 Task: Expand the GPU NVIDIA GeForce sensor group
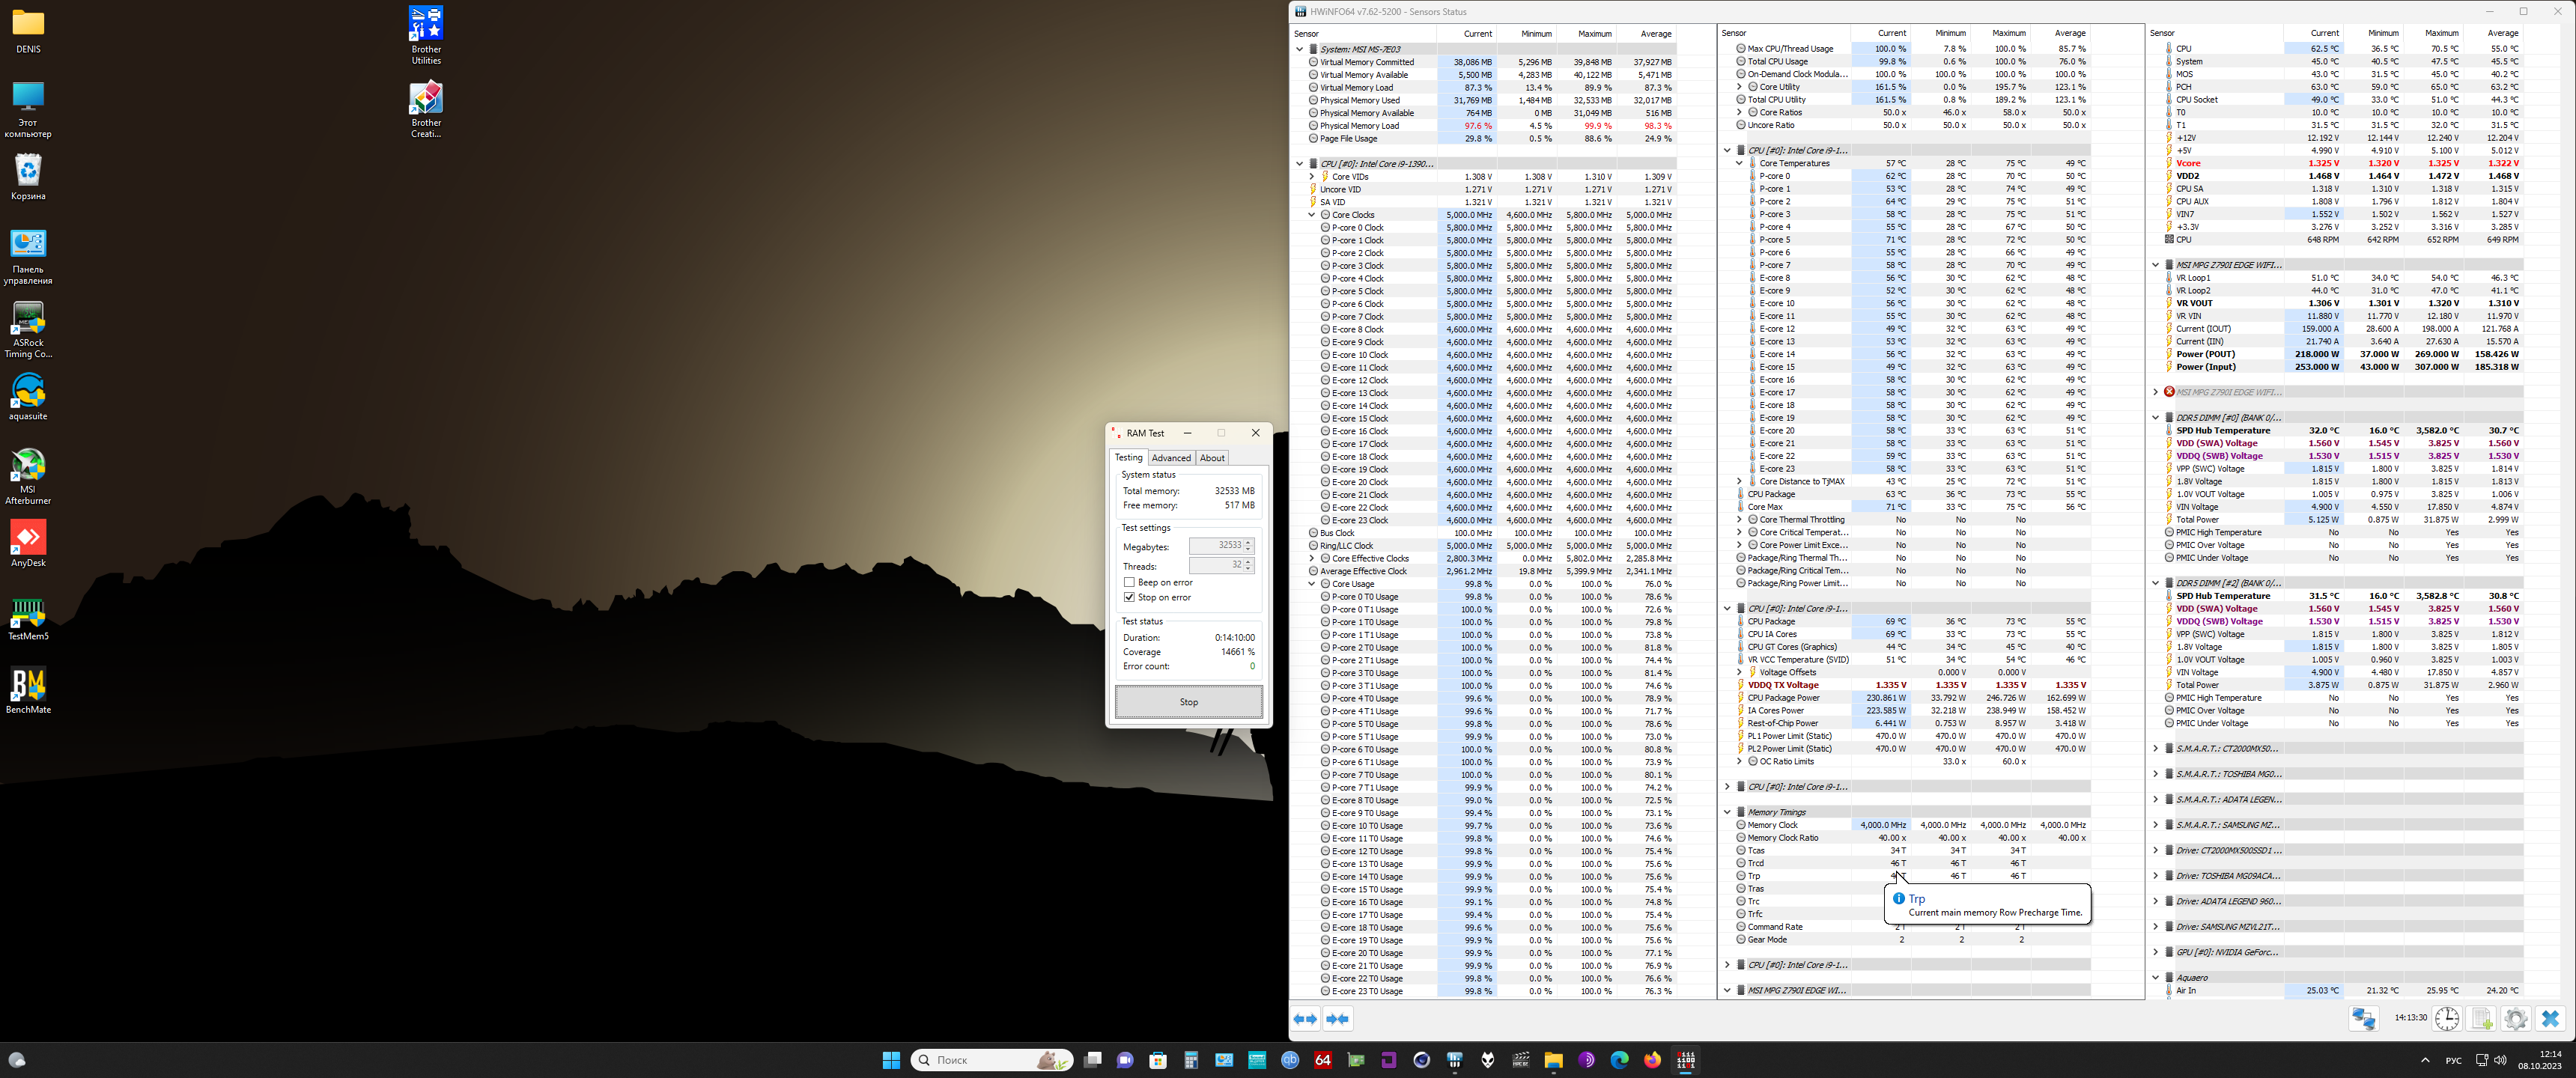pyautogui.click(x=2155, y=952)
